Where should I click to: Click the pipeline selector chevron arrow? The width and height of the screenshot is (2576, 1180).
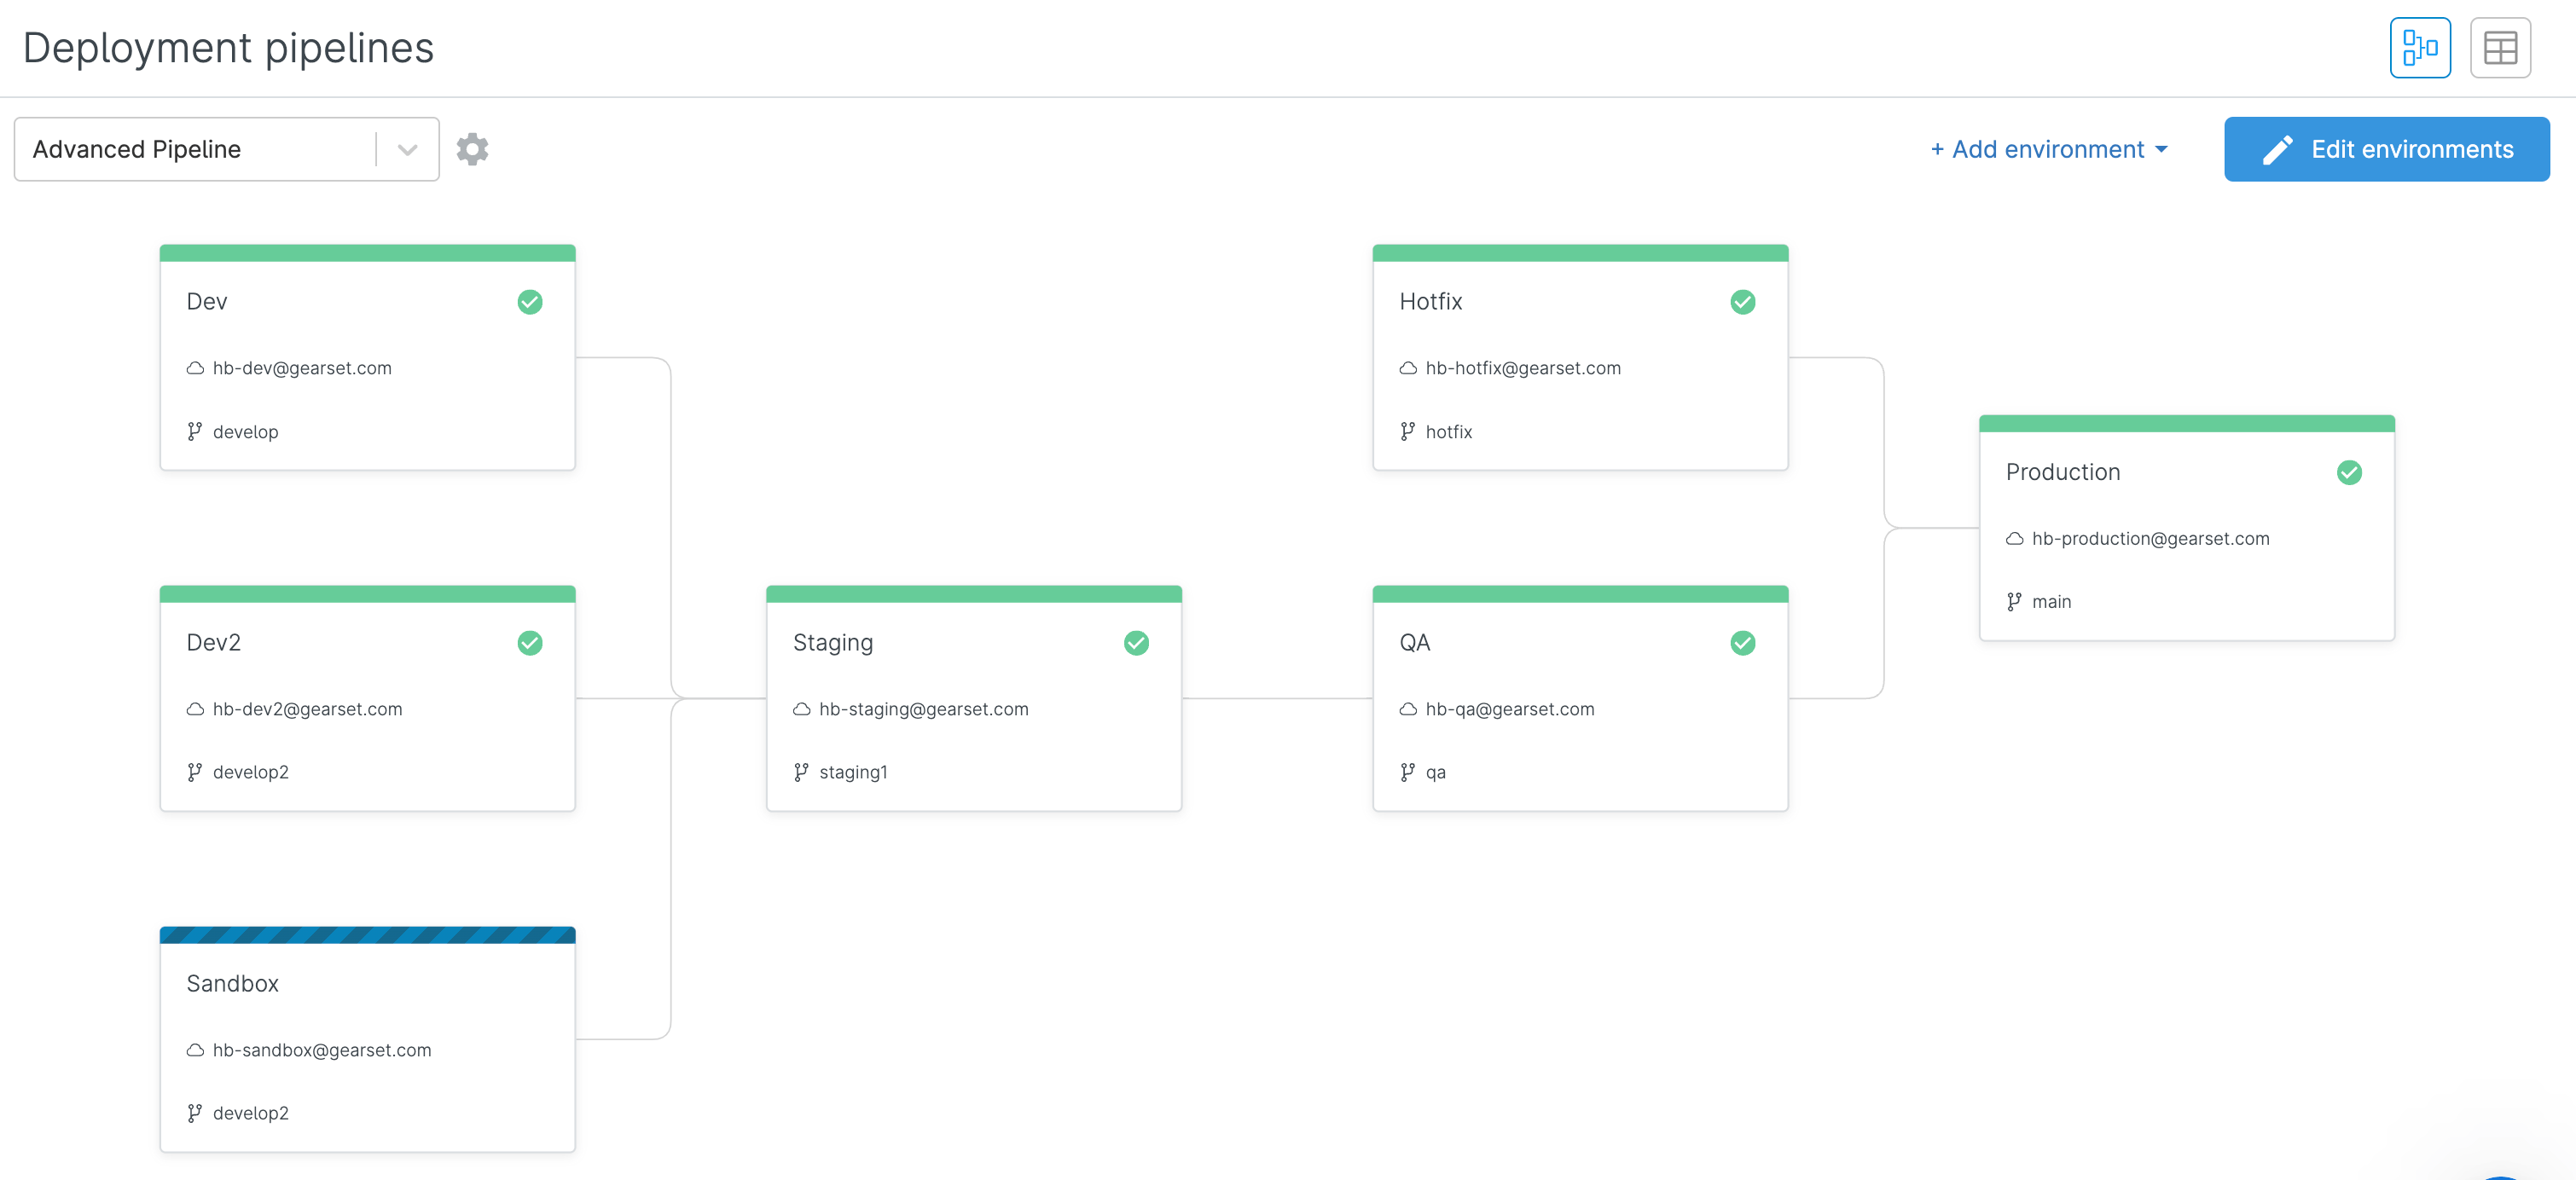pyautogui.click(x=407, y=150)
